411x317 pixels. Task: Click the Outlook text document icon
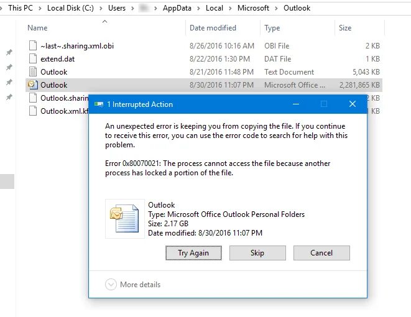point(33,71)
